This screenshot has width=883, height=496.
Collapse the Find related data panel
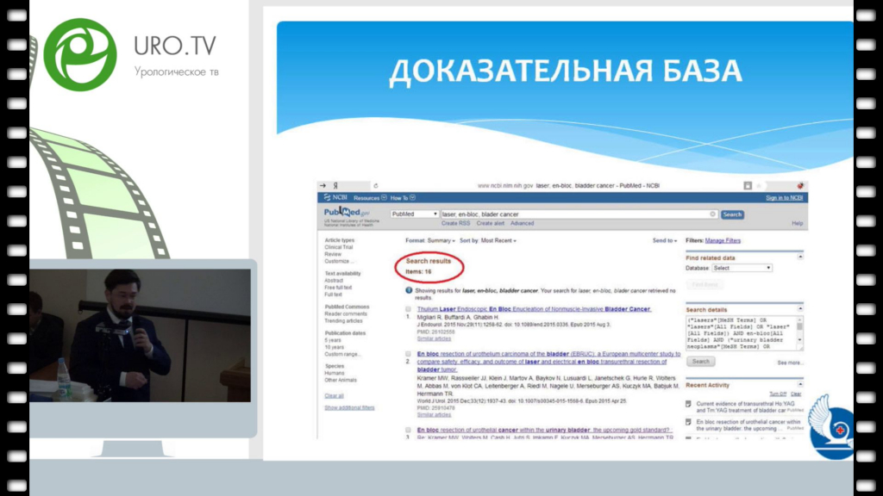click(x=800, y=257)
